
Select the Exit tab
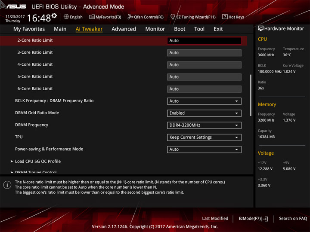(x=218, y=29)
